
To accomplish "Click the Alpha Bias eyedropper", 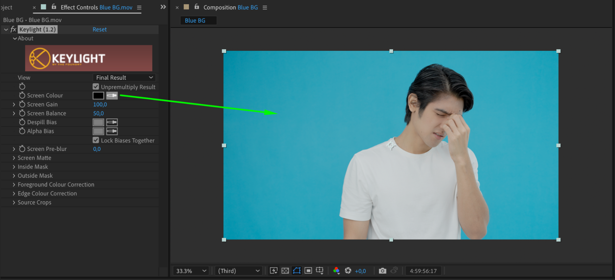I will (x=112, y=131).
